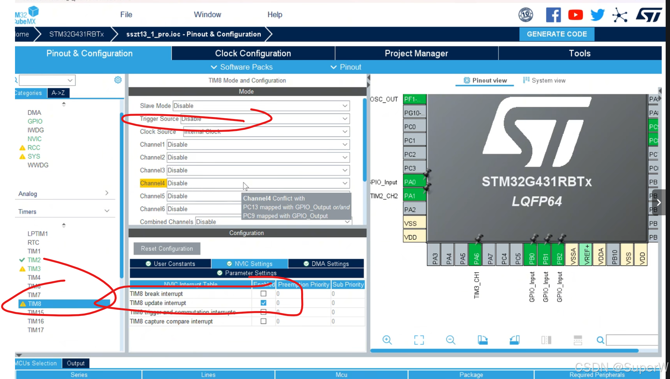Click the zoom in magnifier icon
The width and height of the screenshot is (670, 379).
387,340
